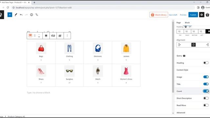Click Save draft

173,15
